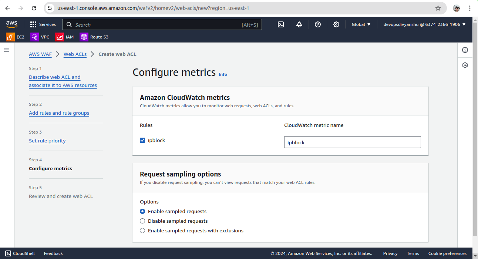Choose Enable sampled requests radio button
The height and width of the screenshot is (259, 478).
click(x=142, y=211)
